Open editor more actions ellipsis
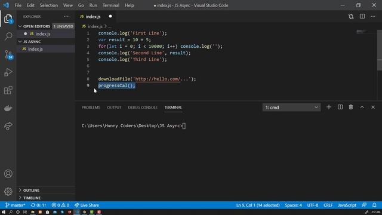Viewport: 382px width, 215px height. click(373, 17)
